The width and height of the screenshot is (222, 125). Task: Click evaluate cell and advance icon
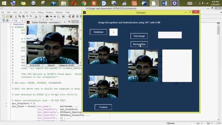click(x=7, y=20)
